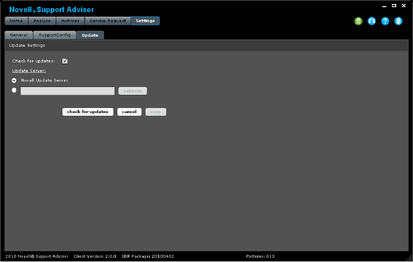Click the validate button
The image size is (413, 262).
pyautogui.click(x=132, y=91)
